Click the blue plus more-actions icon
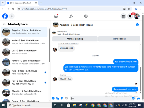 [x=53, y=98]
